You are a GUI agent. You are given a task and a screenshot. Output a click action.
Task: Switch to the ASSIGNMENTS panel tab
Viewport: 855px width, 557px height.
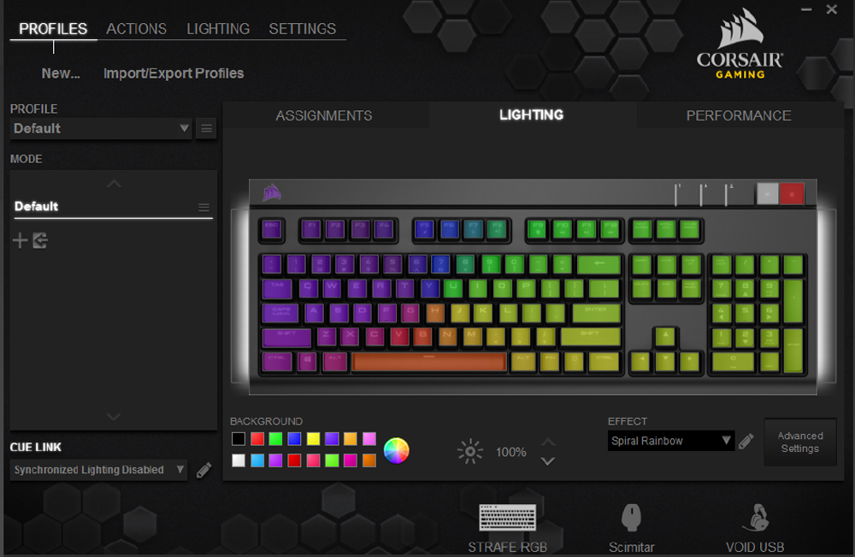click(x=324, y=115)
